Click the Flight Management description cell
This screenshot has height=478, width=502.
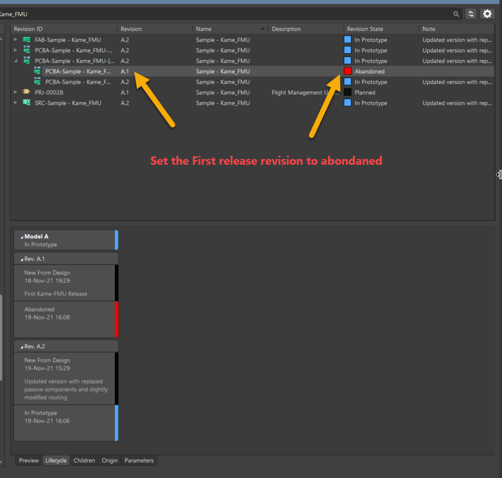305,93
